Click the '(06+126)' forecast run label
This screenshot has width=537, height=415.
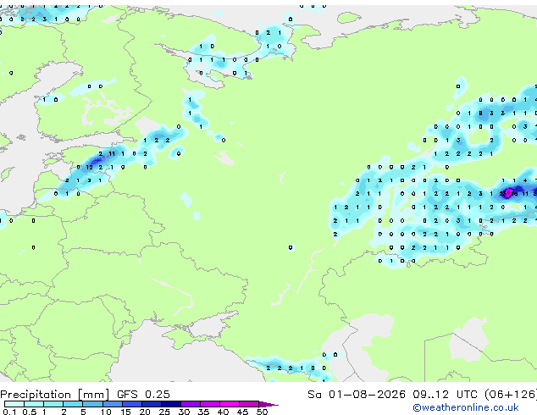tap(511, 395)
